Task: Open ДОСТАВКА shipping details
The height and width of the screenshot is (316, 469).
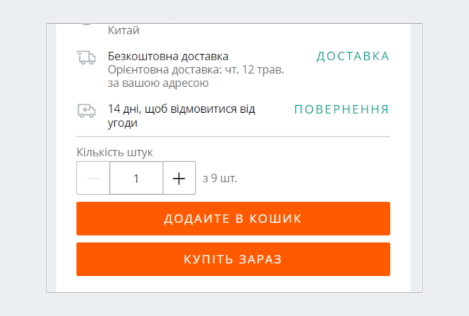Action: point(353,56)
